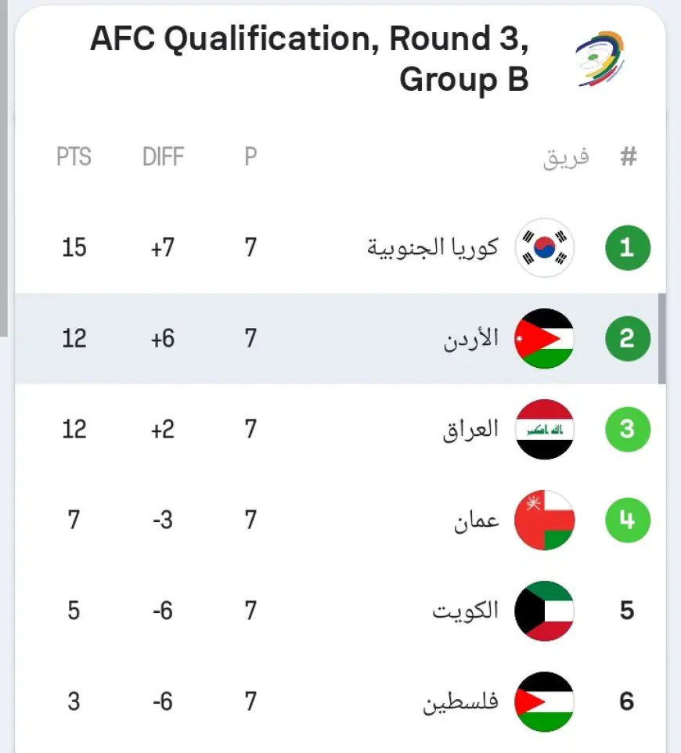
Task: Open team الأردن in highlighted row
Action: [471, 339]
